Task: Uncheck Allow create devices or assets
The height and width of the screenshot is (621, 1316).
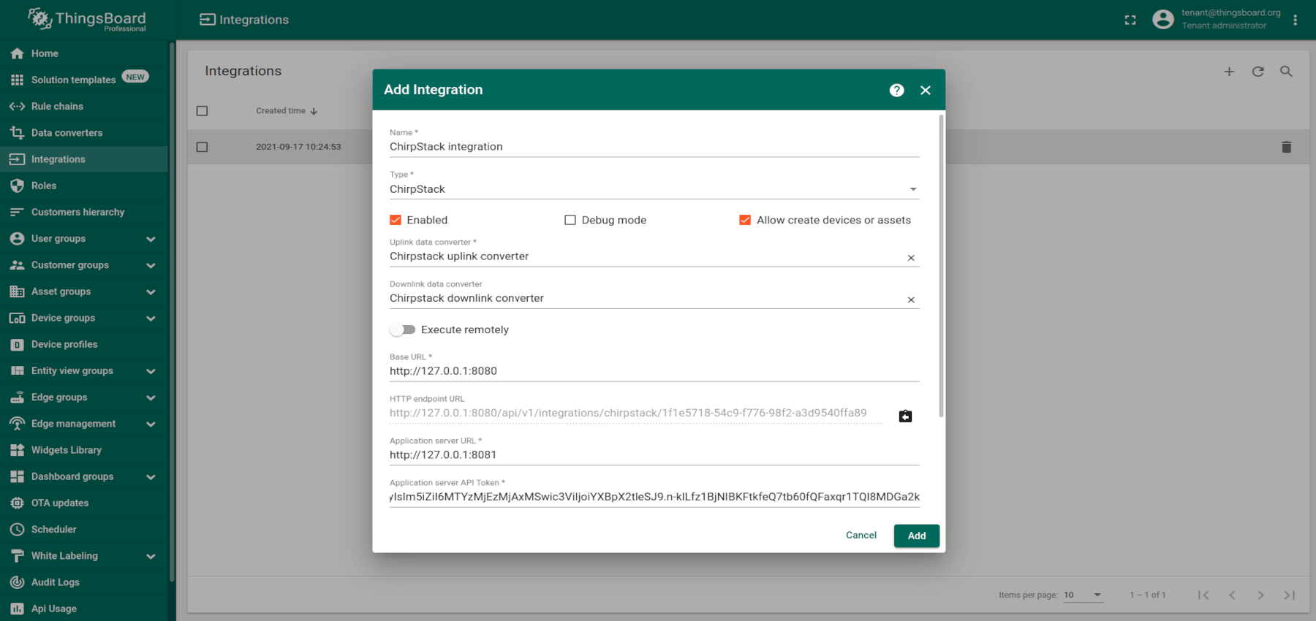Action: [x=745, y=220]
